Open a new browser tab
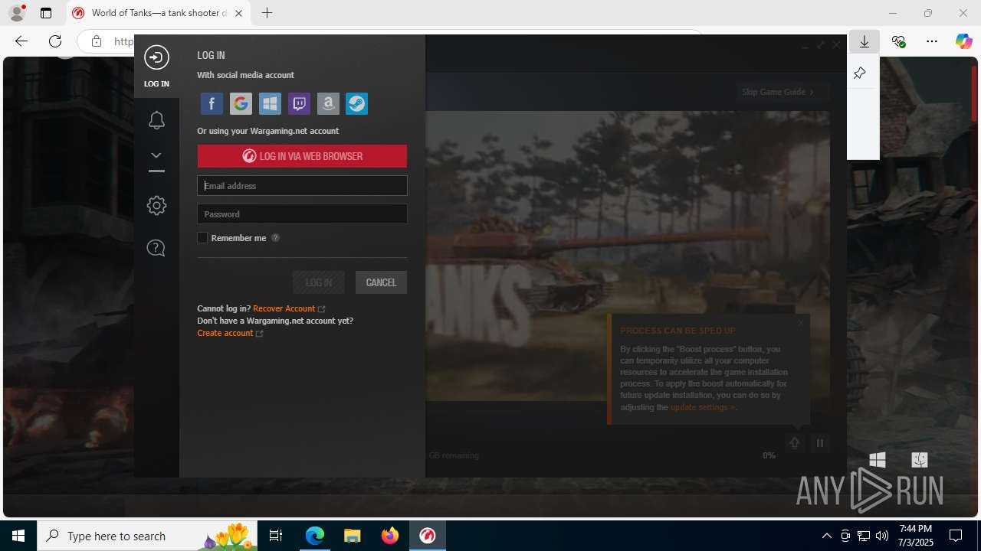981x551 pixels. coord(267,13)
